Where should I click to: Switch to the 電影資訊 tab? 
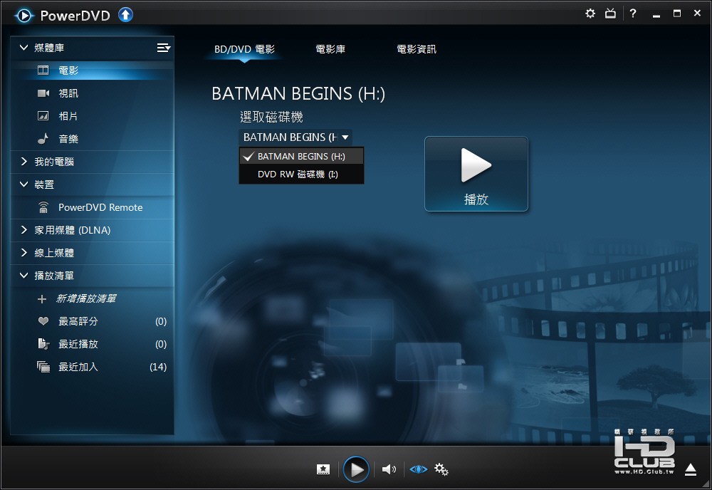click(417, 49)
